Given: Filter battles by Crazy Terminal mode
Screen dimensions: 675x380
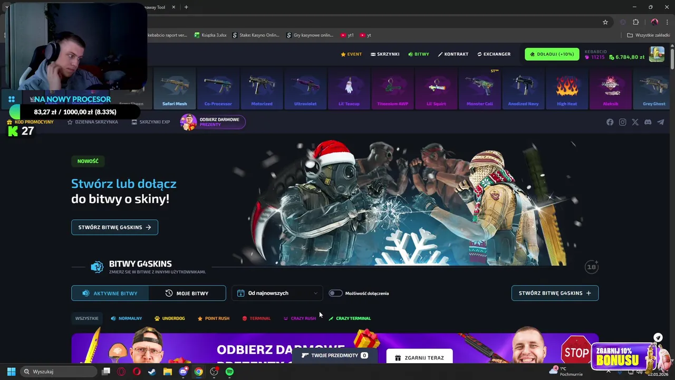Looking at the screenshot, I should point(350,318).
